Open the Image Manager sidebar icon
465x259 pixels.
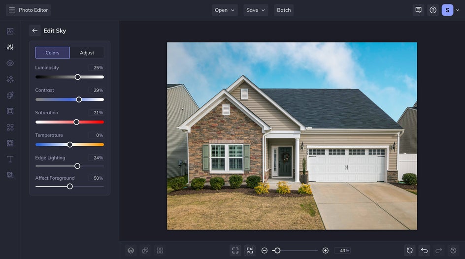[10, 31]
